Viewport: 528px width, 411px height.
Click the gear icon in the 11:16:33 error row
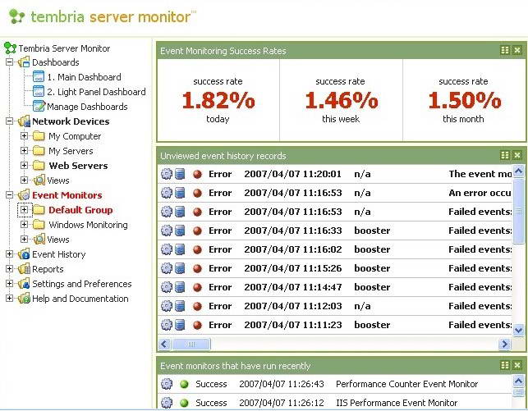(167, 231)
